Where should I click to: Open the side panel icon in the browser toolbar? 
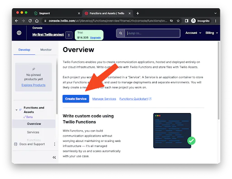pos(187,21)
